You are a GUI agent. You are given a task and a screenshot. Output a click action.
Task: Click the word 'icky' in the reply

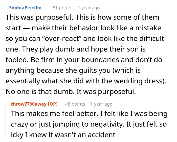(17, 135)
